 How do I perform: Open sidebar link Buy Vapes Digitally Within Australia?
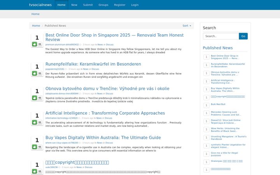225,90
